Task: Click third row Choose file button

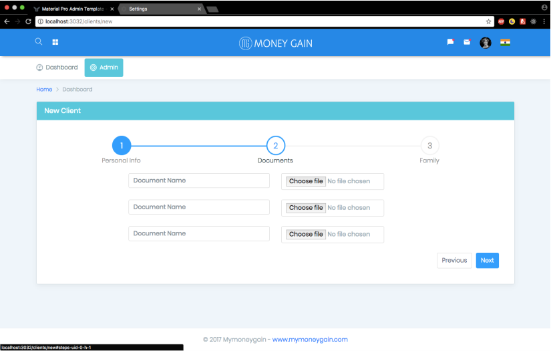Action: 306,234
